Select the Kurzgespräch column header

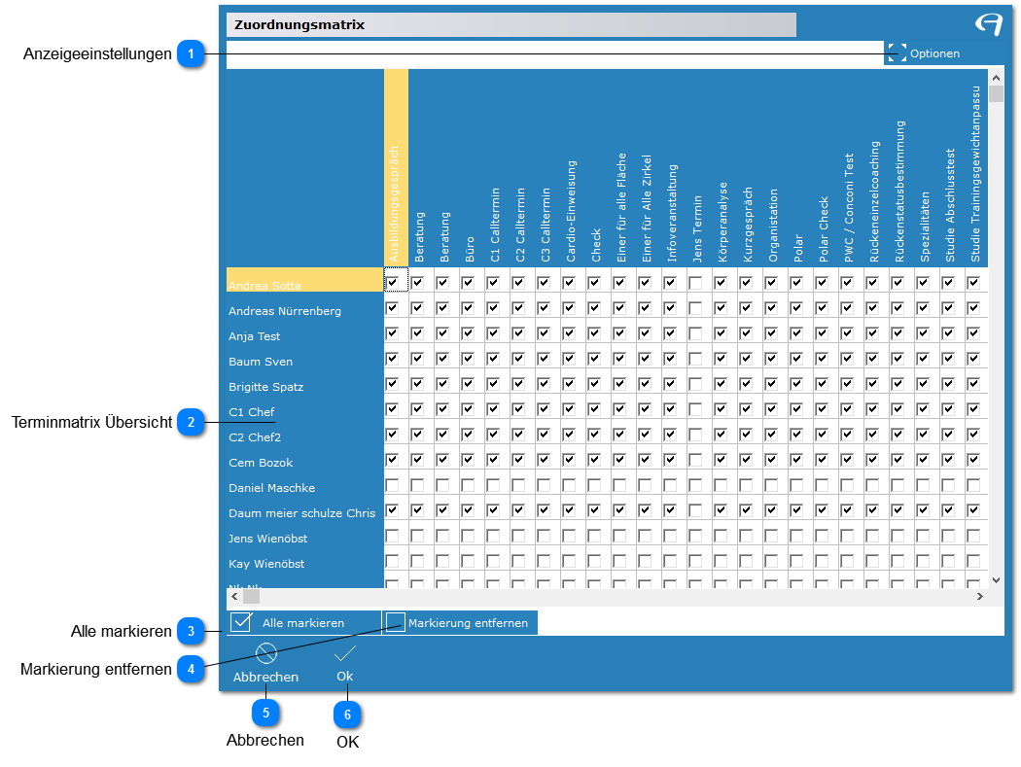(x=748, y=168)
